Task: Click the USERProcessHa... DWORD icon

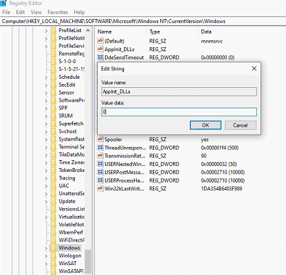Action: click(x=100, y=180)
